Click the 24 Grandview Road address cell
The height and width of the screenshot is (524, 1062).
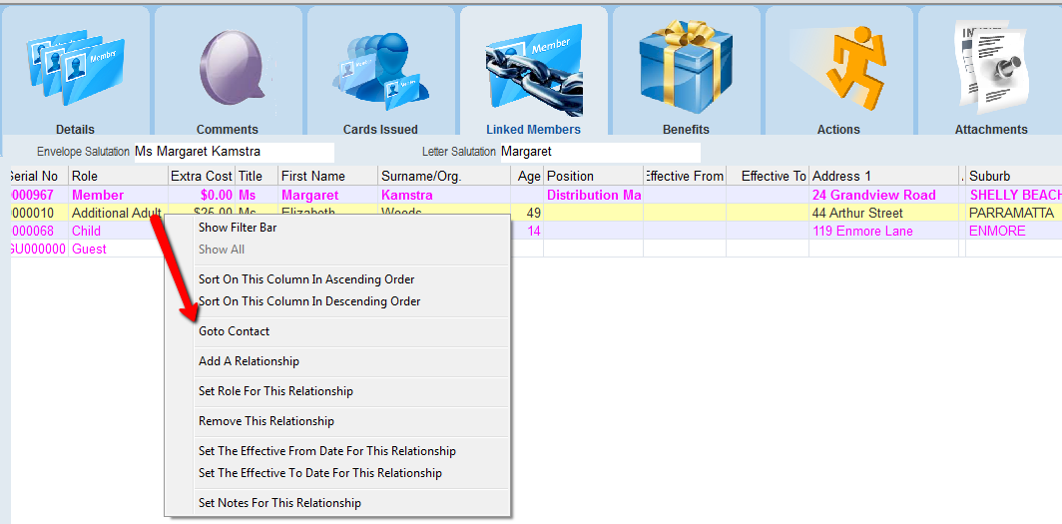(884, 195)
